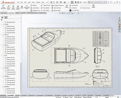Click the Print icon
Screen dimensions: 121x98
point(65,2)
